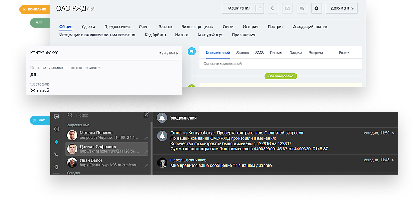The width and height of the screenshot is (417, 200).
Task: Open the chat bubbles icon in header
Action: click(302, 8)
